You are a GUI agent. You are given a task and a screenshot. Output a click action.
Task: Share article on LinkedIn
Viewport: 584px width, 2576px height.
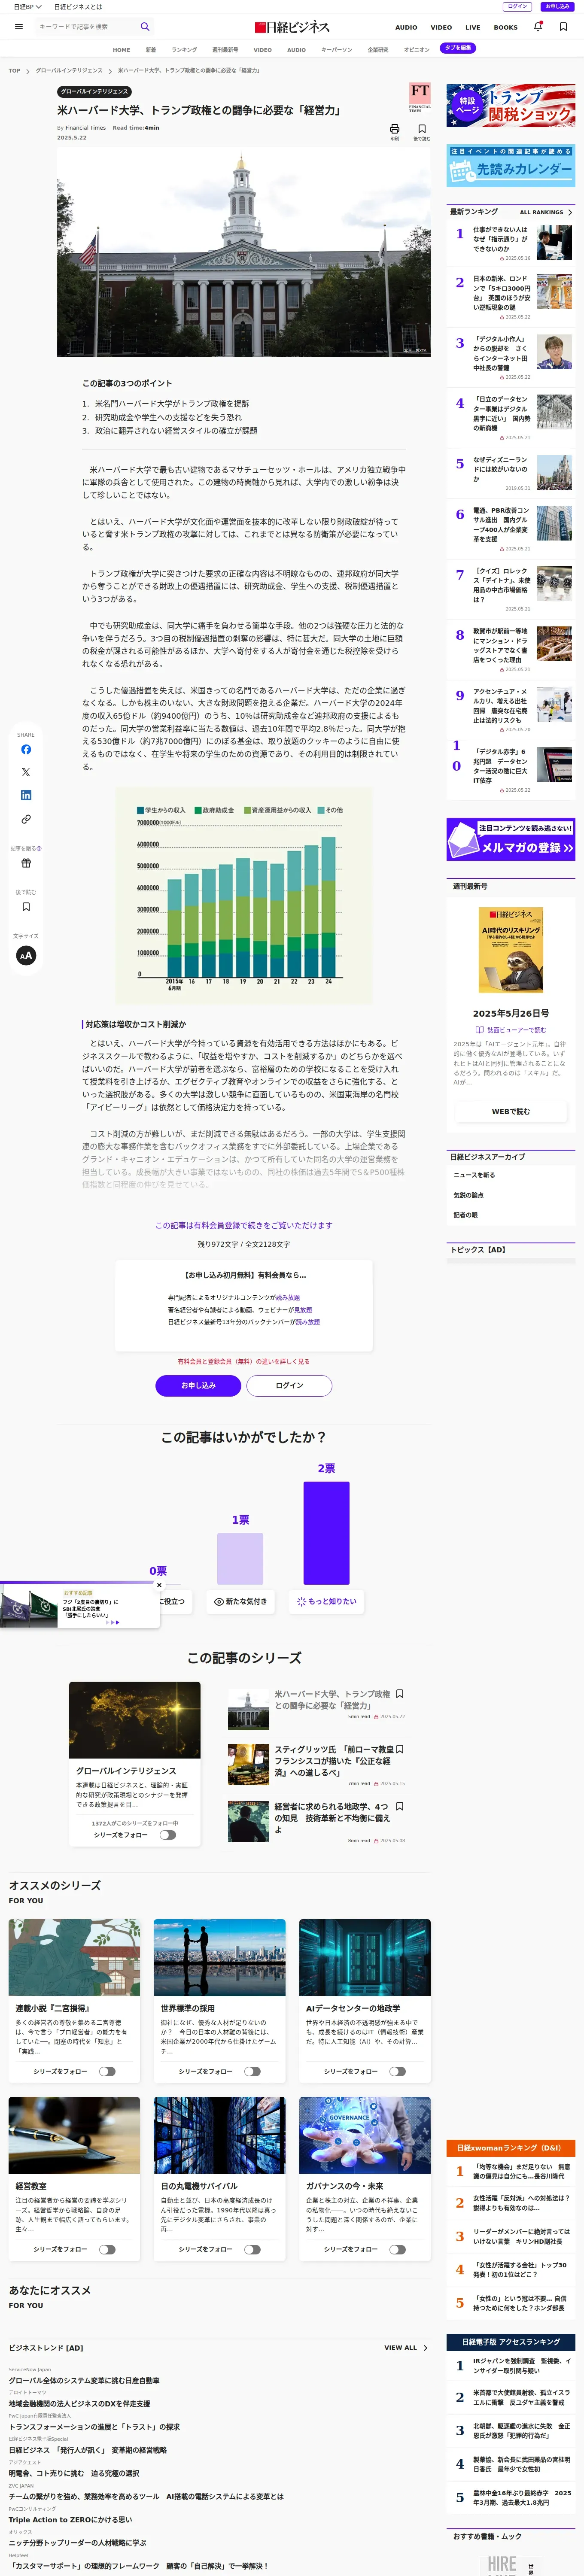point(26,795)
